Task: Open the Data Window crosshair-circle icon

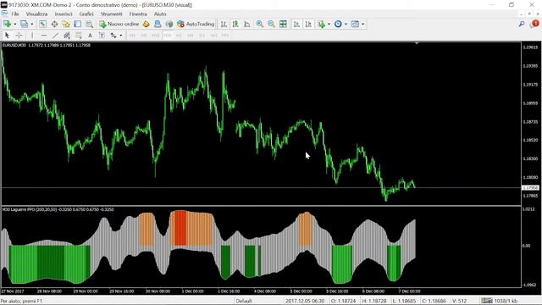Action: pyautogui.click(x=54, y=24)
